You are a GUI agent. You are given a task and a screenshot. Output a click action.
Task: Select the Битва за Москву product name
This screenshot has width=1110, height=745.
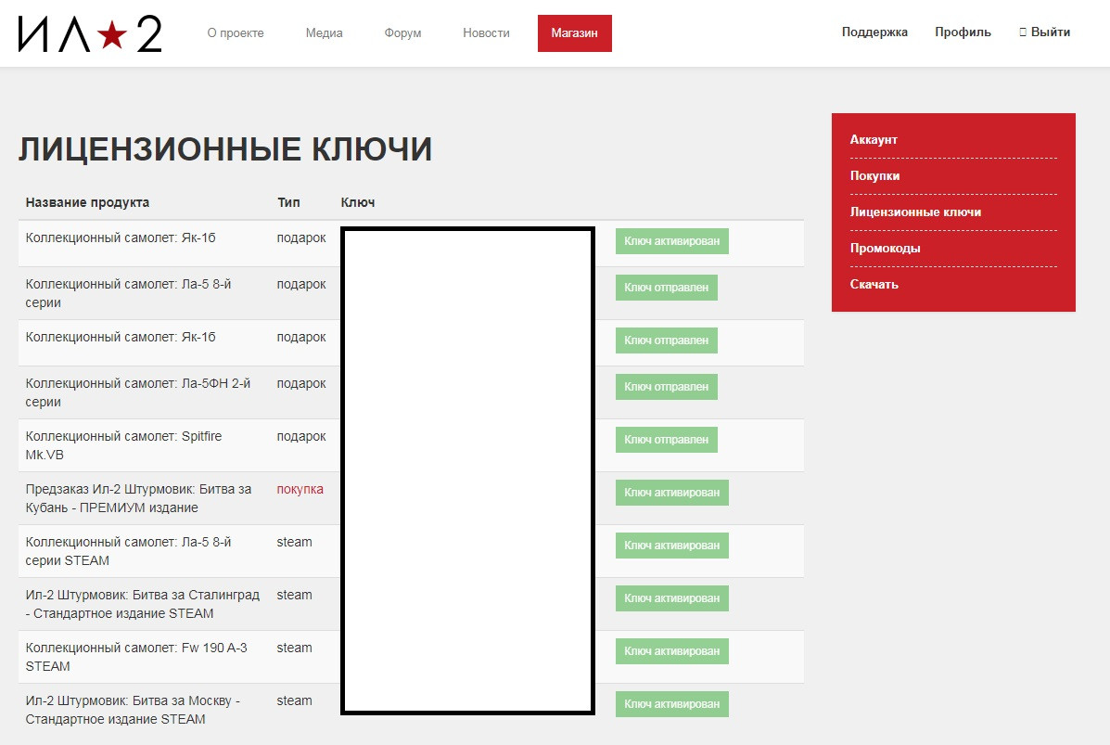[x=134, y=710]
